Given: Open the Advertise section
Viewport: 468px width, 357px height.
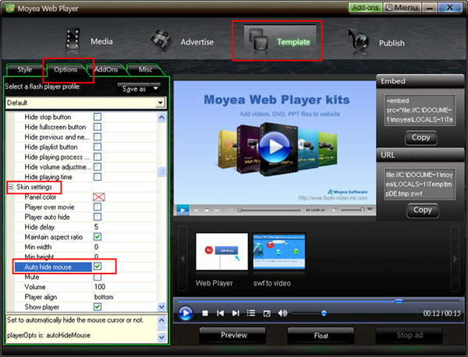Looking at the screenshot, I should (x=182, y=42).
